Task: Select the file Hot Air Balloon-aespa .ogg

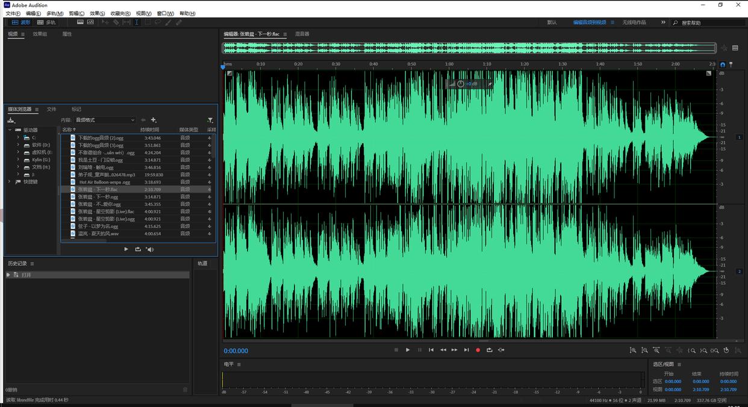Action: point(104,182)
